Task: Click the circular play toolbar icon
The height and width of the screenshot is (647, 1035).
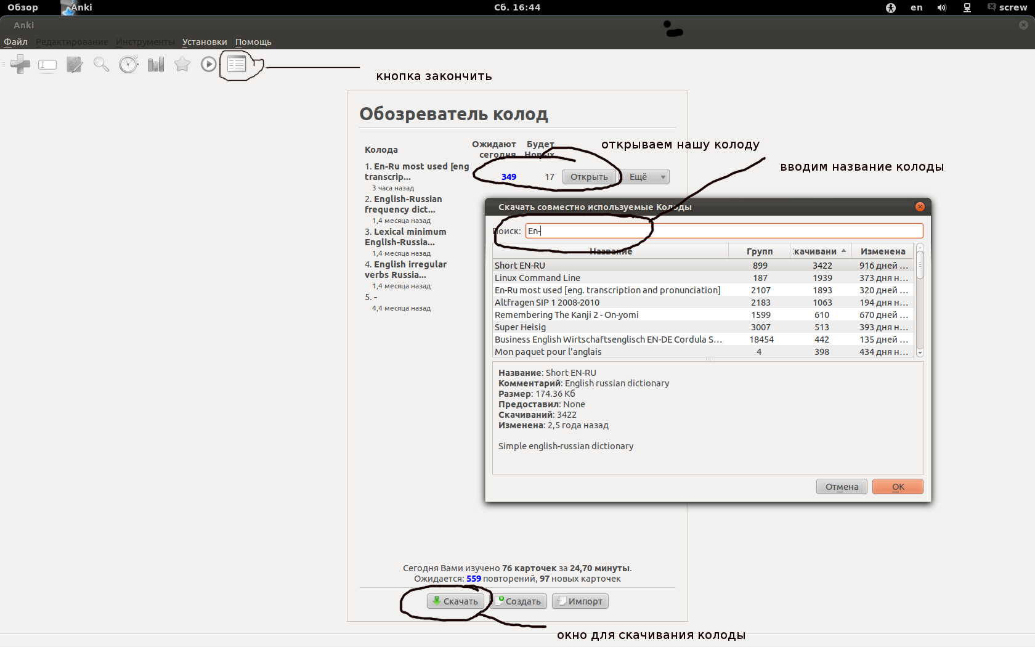Action: pyautogui.click(x=209, y=64)
